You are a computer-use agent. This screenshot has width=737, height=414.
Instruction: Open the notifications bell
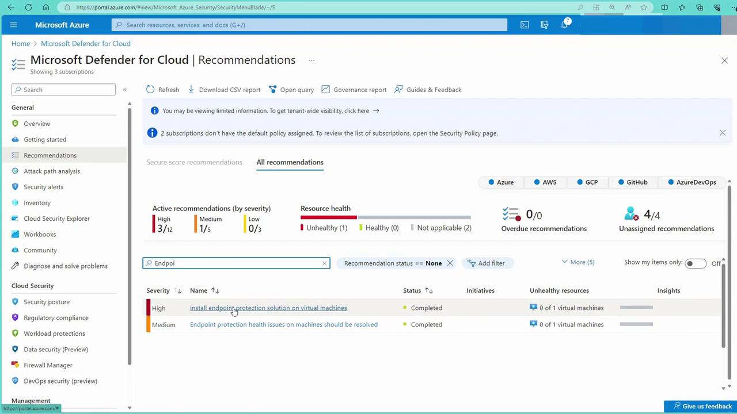coord(565,25)
